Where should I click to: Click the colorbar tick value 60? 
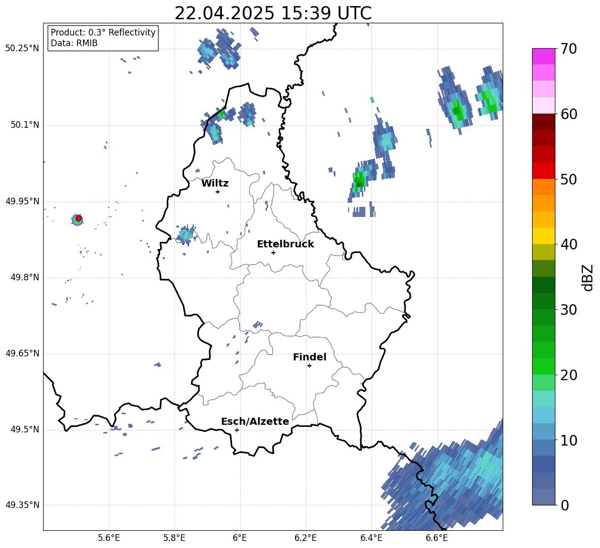pos(569,114)
